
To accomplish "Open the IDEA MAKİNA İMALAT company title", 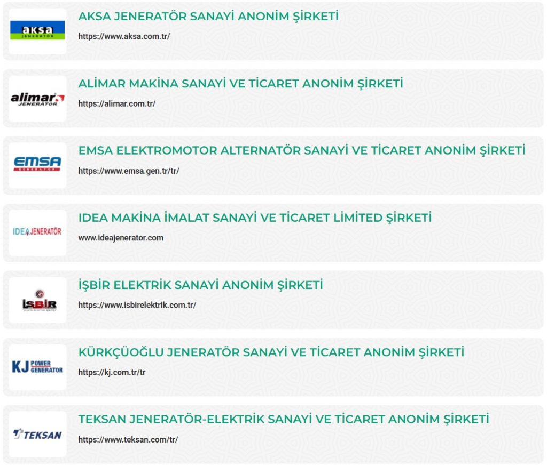I will pyautogui.click(x=255, y=218).
